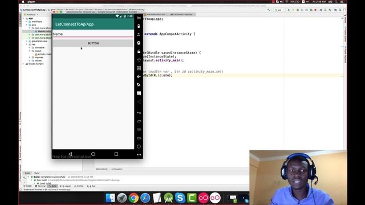
Task: Open phone SMS message widget in emulator sidebar
Action: [139, 93]
